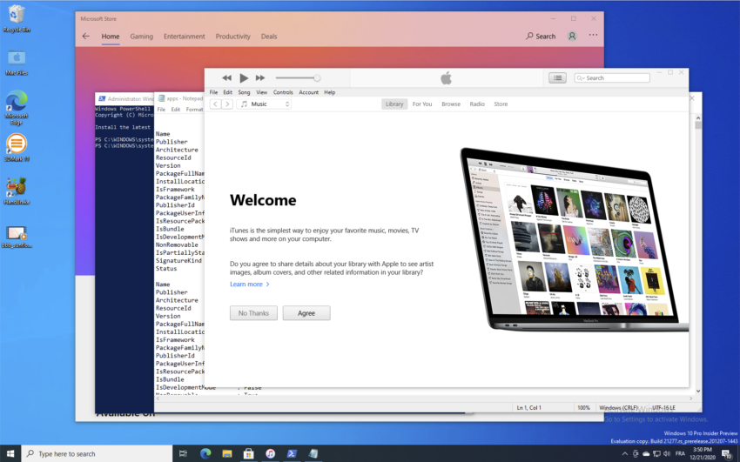Image resolution: width=740 pixels, height=462 pixels.
Task: Open the iTunes list view (Up Next) button
Action: click(x=557, y=77)
